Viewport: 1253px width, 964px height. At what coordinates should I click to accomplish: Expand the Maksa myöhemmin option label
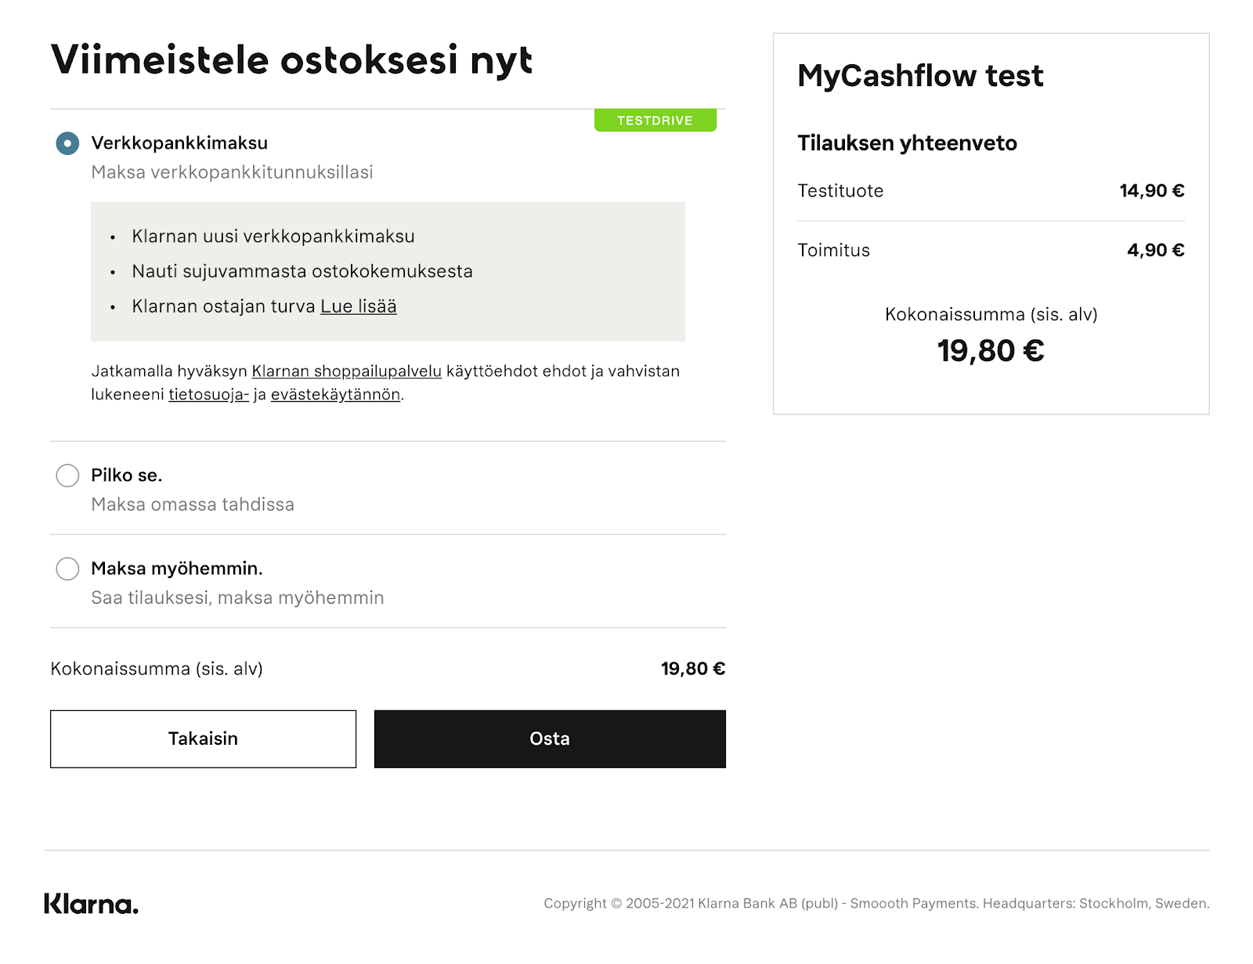pos(177,569)
